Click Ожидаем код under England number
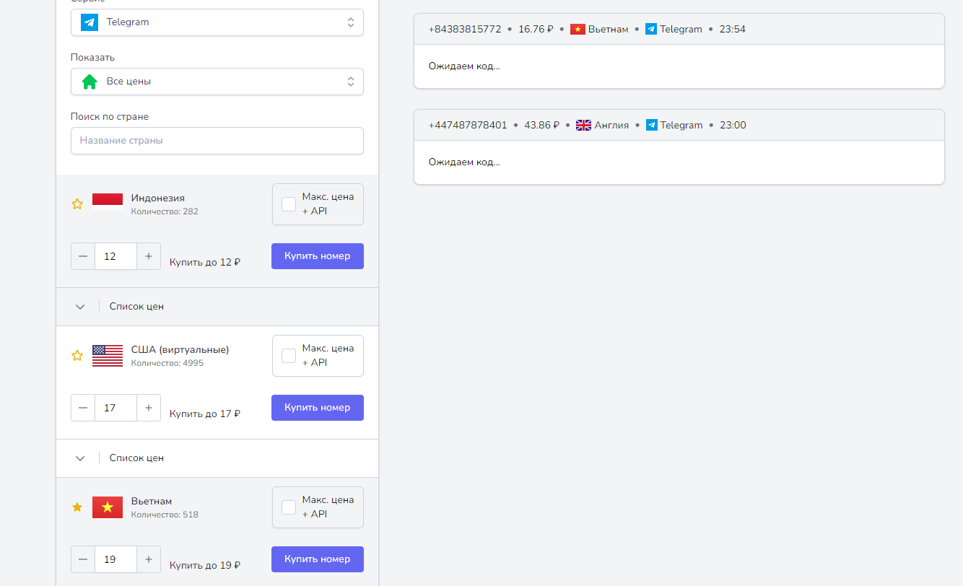The height and width of the screenshot is (586, 963). point(464,162)
